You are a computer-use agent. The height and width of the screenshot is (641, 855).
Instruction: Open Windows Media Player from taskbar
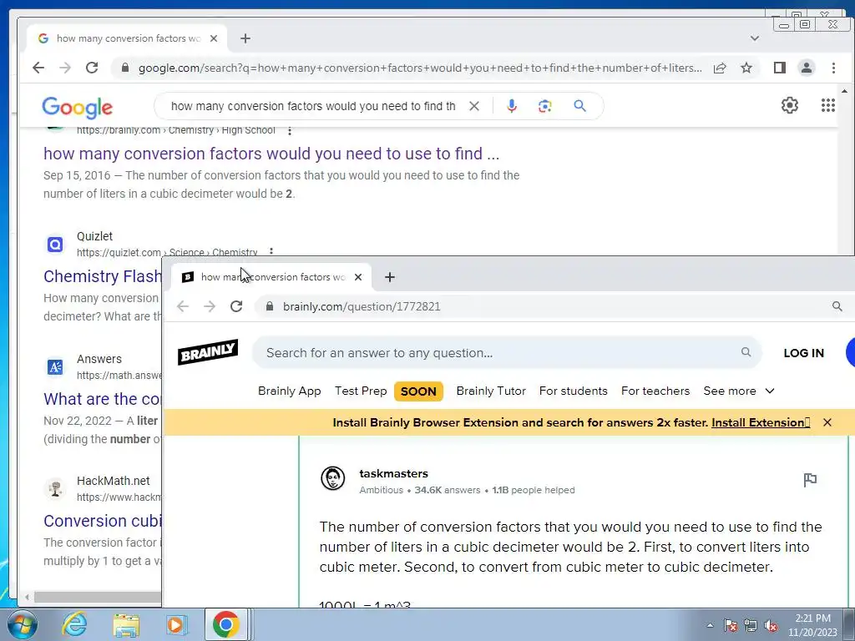175,625
